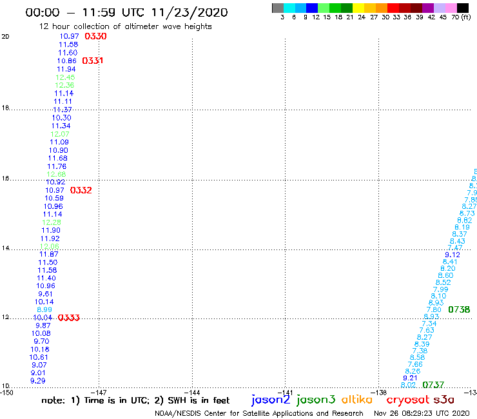The width and height of the screenshot is (477, 419).
Task: Select the altika satellite label
Action: (357, 399)
